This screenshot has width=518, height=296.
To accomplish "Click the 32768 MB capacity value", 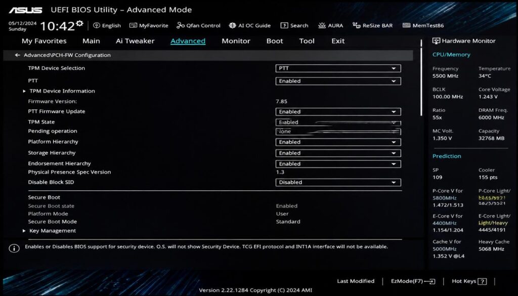I will (491, 139).
